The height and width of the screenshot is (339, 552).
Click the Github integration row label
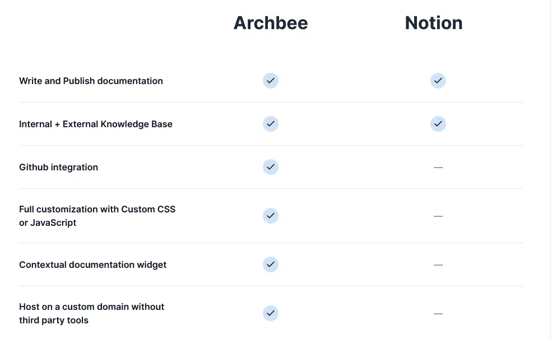click(x=58, y=167)
